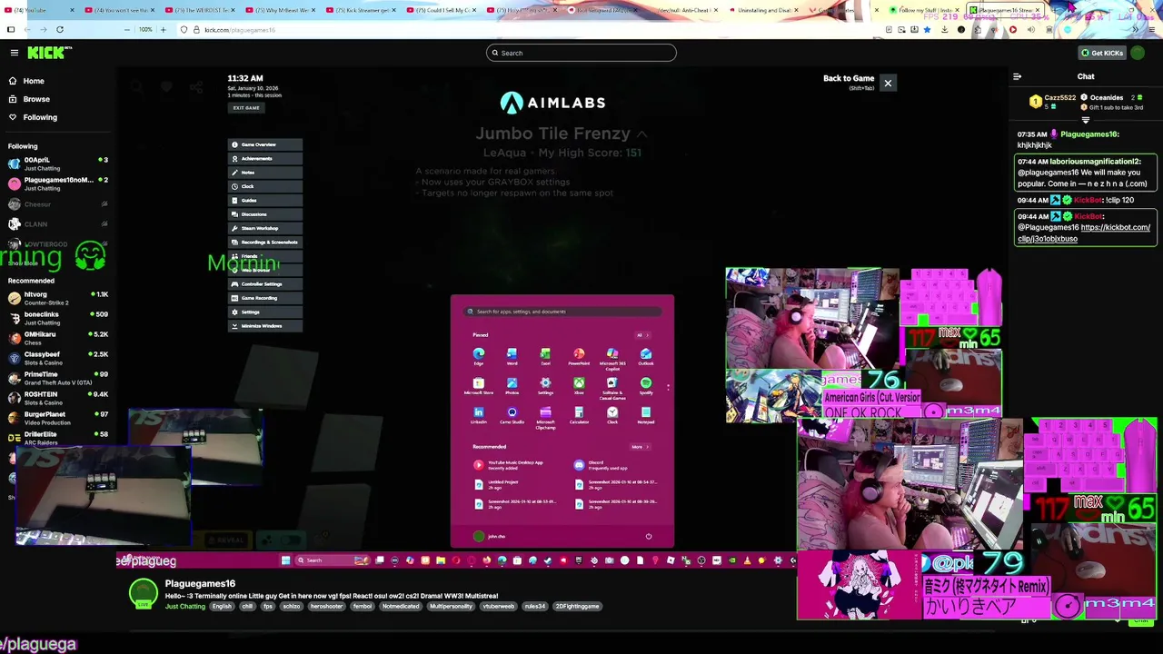The height and width of the screenshot is (654, 1163).
Task: Open Guides in overlay menu
Action: click(264, 200)
